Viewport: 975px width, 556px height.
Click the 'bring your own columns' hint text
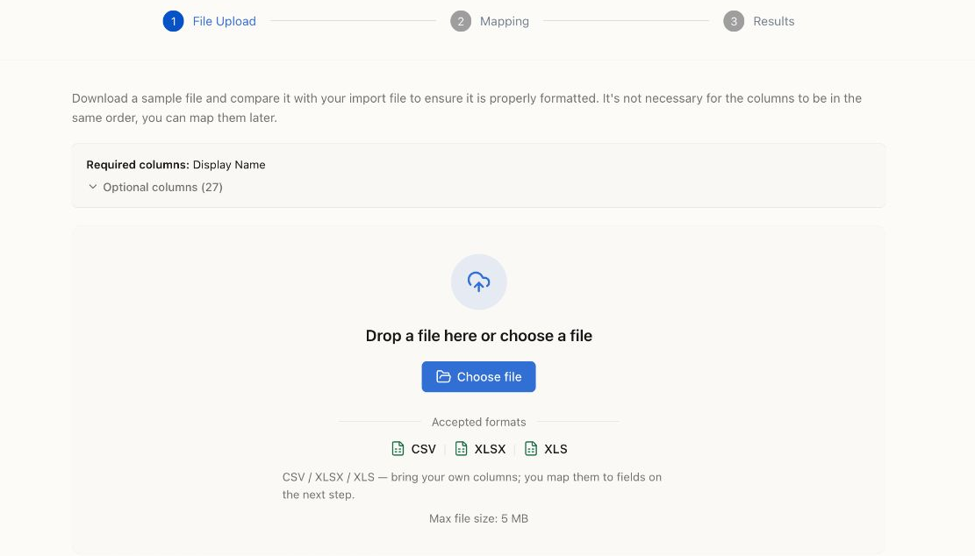(472, 486)
